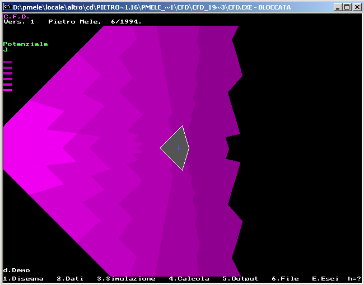Minimize the CFD.EXE window
Viewport: 364px width, 285px height.
coord(338,7)
